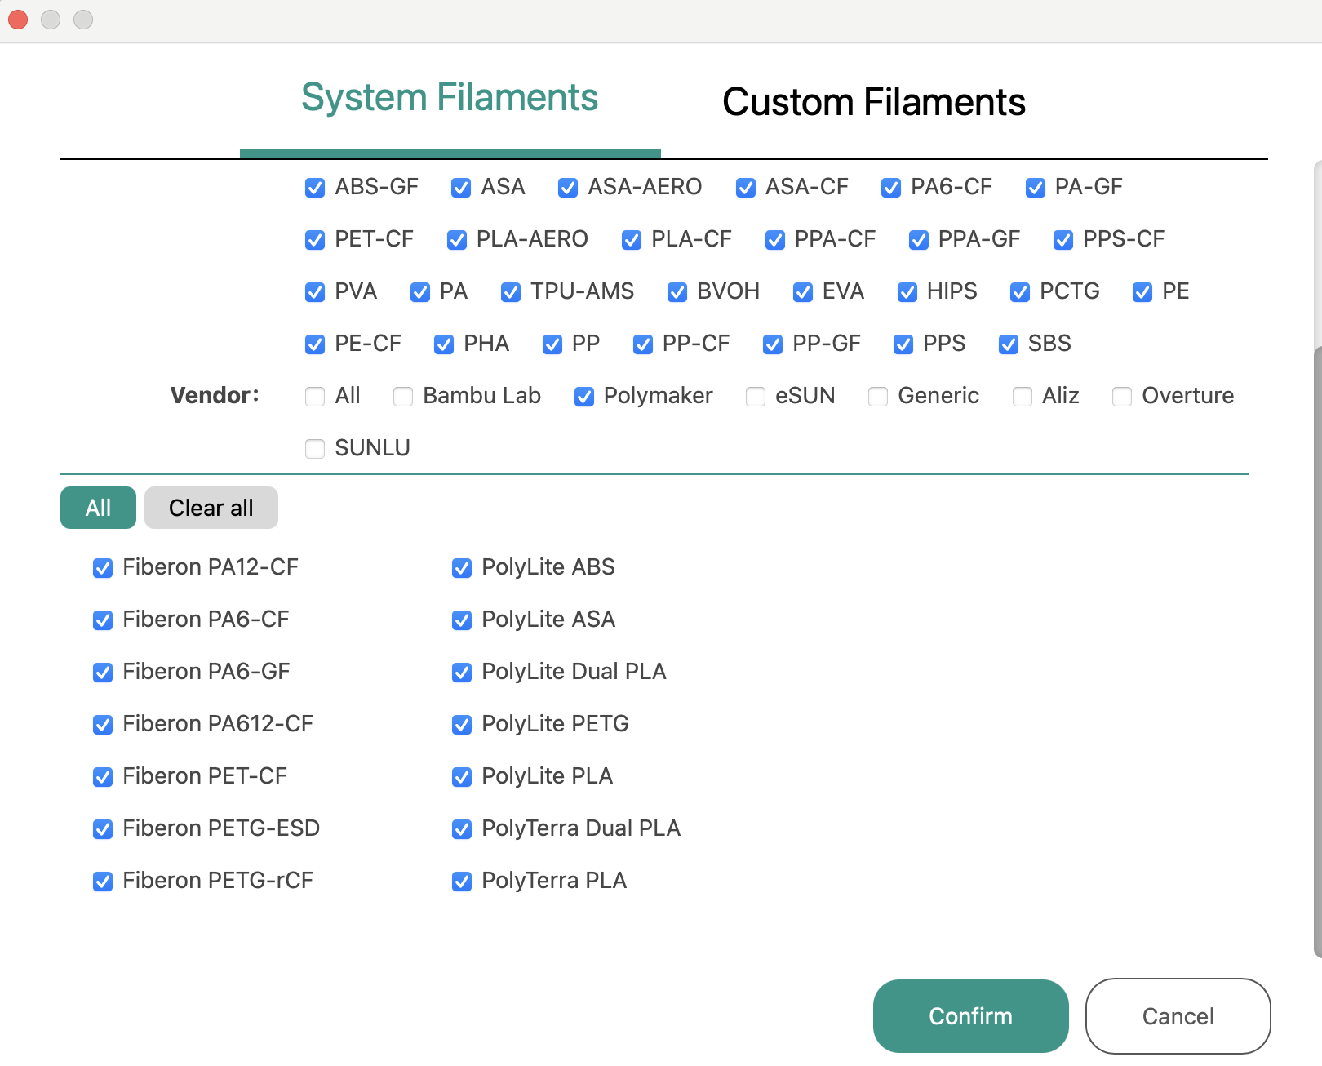
Task: Toggle PLA-AERO type checkbox
Action: (x=457, y=240)
